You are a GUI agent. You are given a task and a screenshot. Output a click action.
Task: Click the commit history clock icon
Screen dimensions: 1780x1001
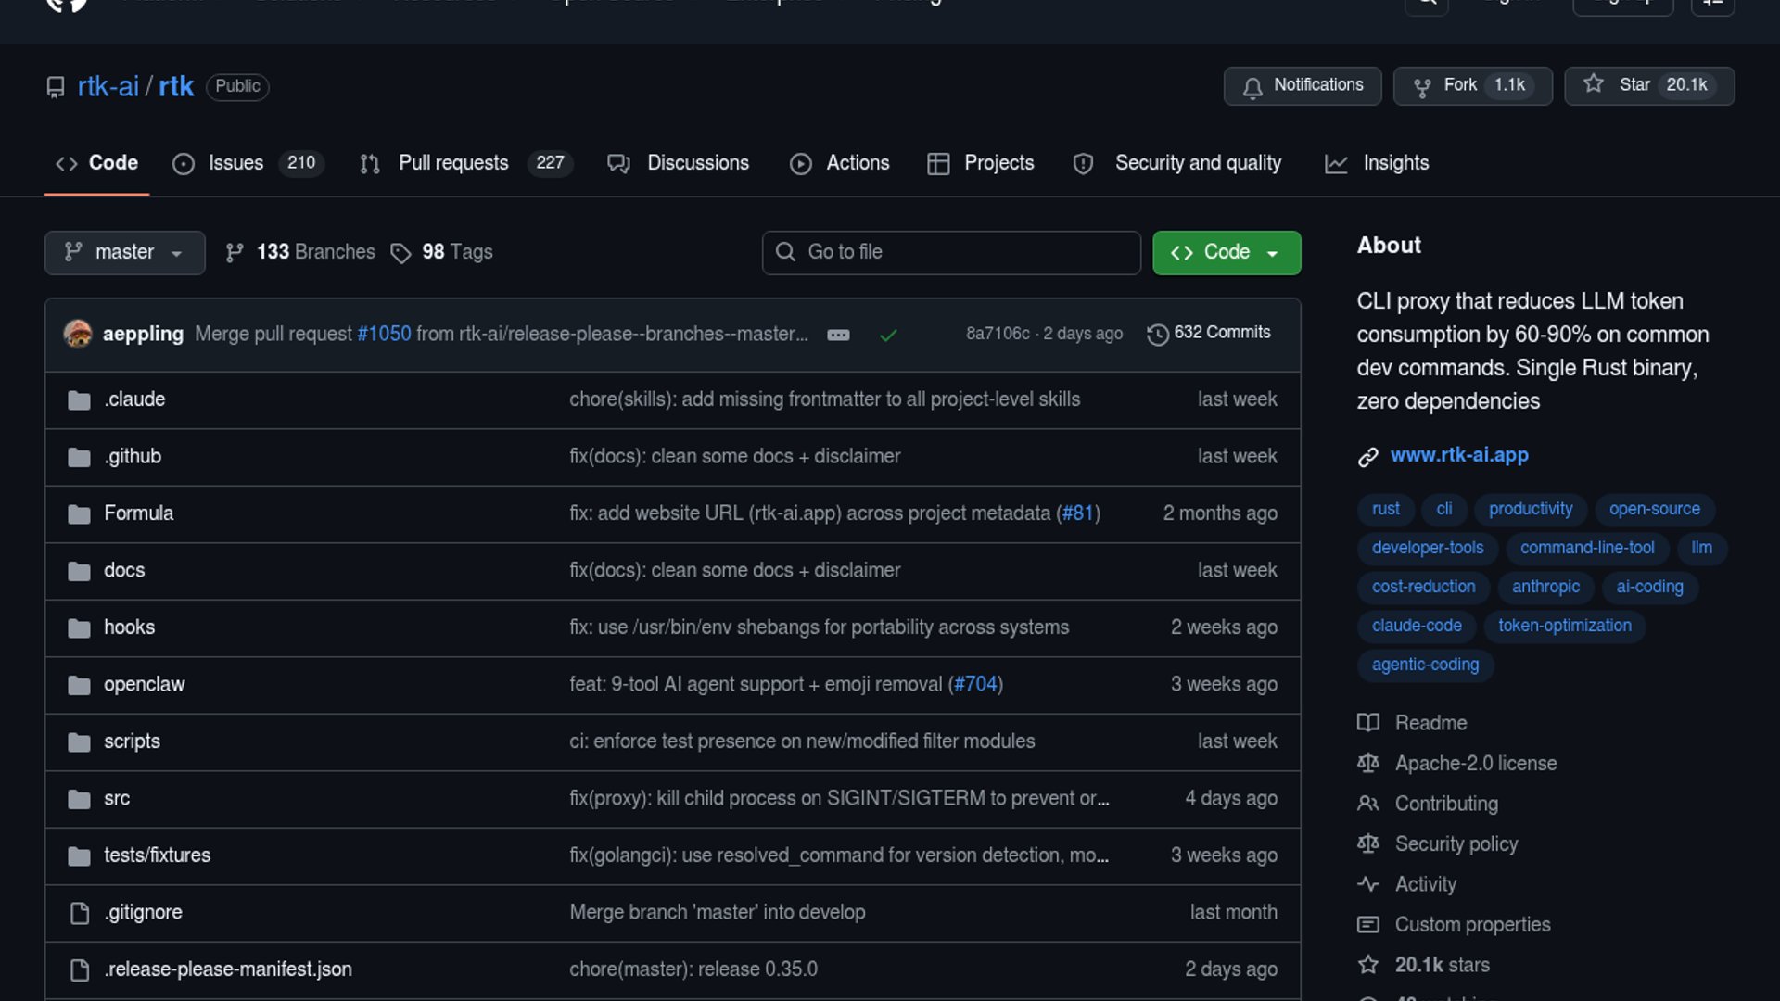pos(1157,334)
